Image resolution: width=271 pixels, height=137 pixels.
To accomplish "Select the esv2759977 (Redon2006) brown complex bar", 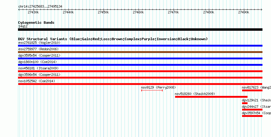I will (x=140, y=52).
